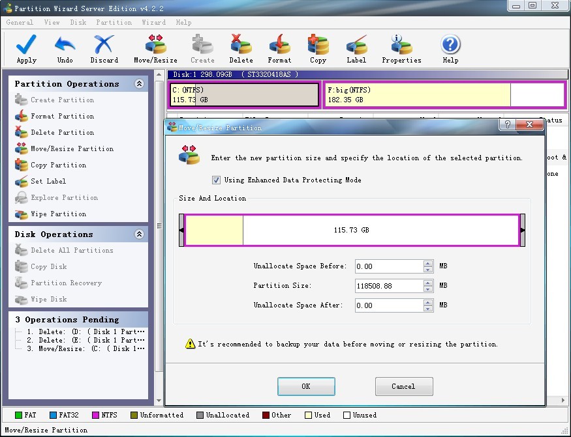Open the View menu
Image resolution: width=571 pixels, height=437 pixels.
pyautogui.click(x=52, y=22)
